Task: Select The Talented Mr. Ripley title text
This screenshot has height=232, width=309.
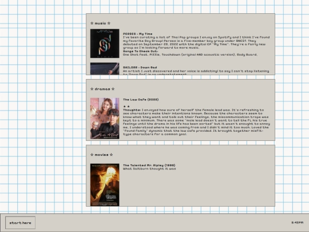Action: coord(149,166)
